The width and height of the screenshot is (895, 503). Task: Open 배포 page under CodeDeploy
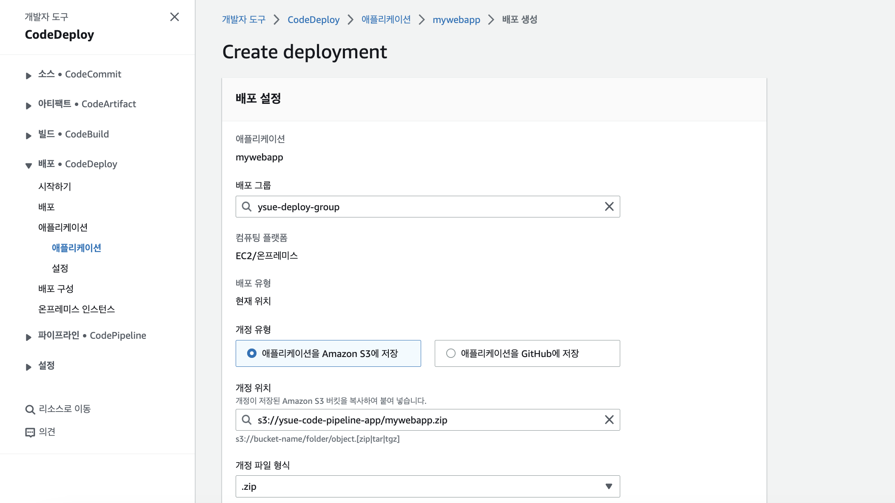tap(46, 207)
